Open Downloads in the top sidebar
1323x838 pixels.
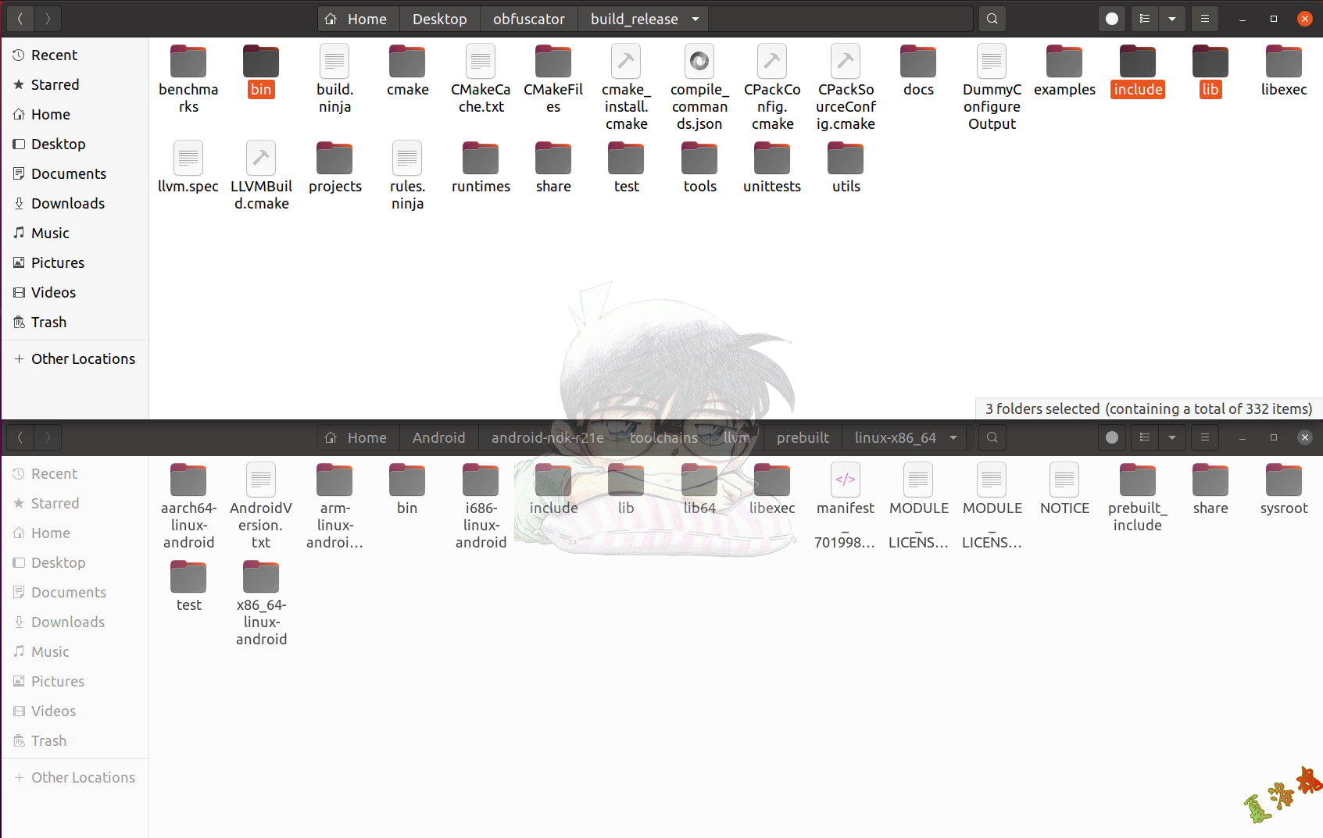pyautogui.click(x=67, y=203)
